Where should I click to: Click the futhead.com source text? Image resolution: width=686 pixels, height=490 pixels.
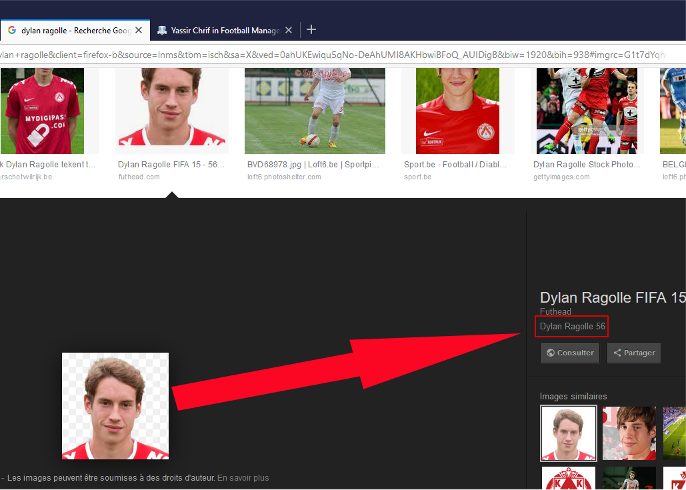(x=139, y=177)
